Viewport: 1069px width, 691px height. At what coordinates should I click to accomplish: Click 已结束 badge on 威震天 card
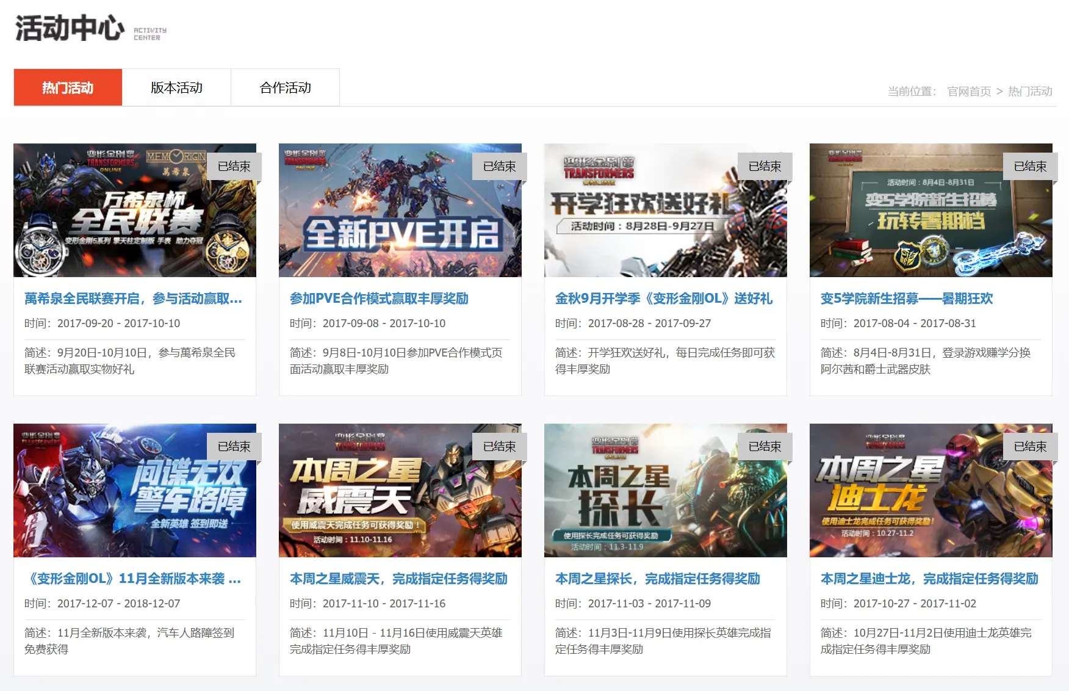(x=500, y=446)
